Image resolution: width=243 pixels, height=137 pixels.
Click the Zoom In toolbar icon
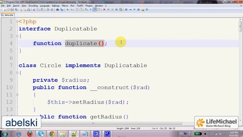[x=68, y=10]
